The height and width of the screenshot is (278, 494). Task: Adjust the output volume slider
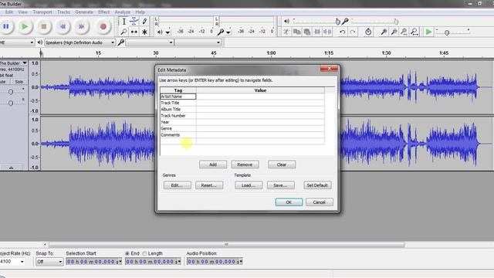coord(338,22)
